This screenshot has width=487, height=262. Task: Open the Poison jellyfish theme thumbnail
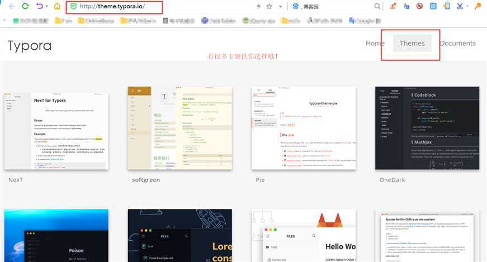(x=56, y=236)
